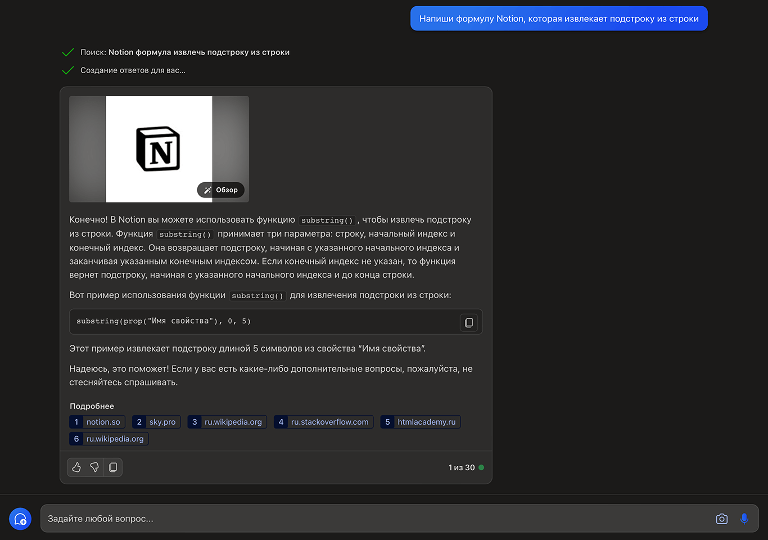The image size is (768, 540).
Task: Open source link 5 htmlacademy.ru
Action: pos(421,422)
